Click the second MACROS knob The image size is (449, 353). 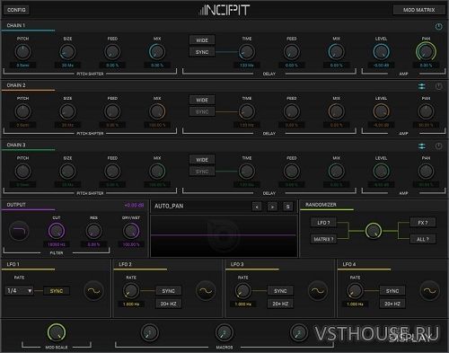pos(224,332)
